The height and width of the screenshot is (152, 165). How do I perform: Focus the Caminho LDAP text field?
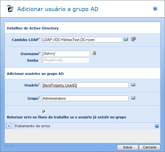82,40
